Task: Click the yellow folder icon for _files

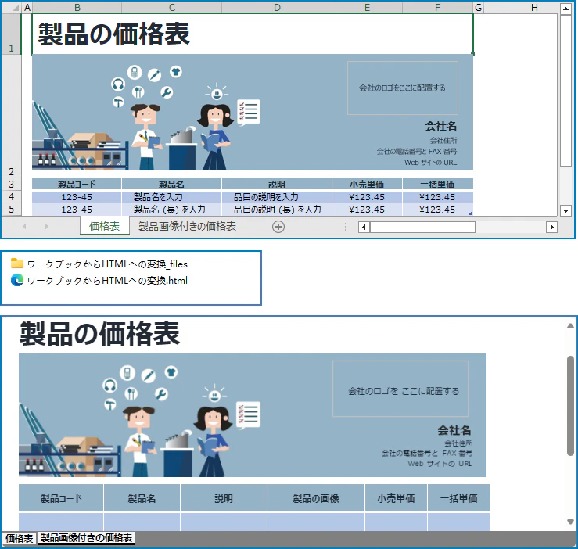Action: (x=17, y=264)
